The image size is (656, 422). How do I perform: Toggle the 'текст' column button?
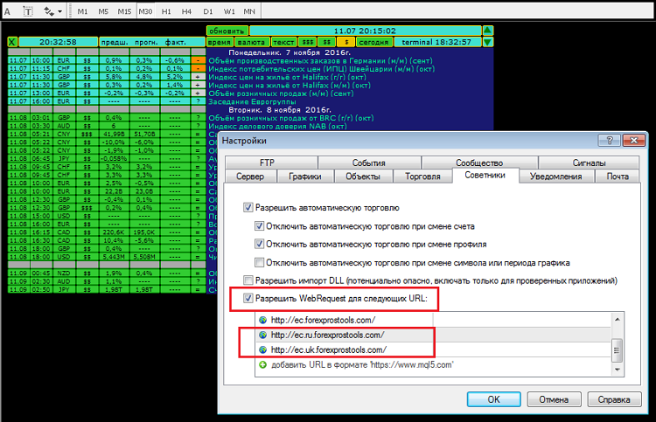[283, 42]
